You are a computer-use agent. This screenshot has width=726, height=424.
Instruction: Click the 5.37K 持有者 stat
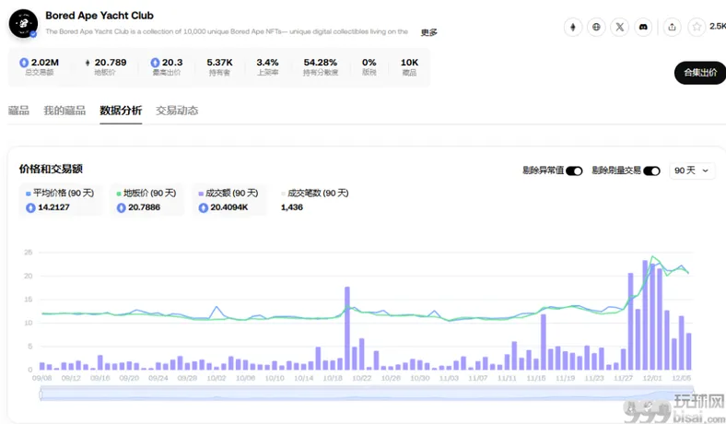(x=219, y=66)
